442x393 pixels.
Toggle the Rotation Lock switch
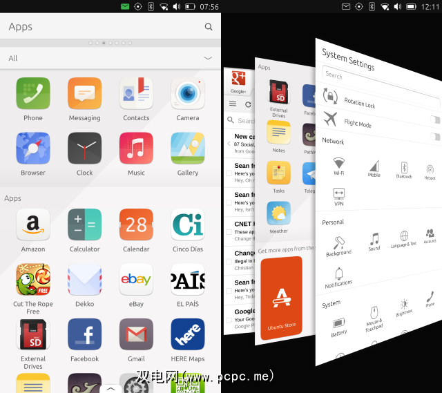435,119
